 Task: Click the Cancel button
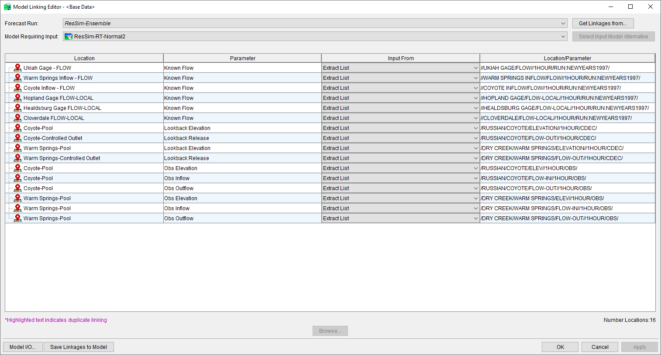[600, 347]
